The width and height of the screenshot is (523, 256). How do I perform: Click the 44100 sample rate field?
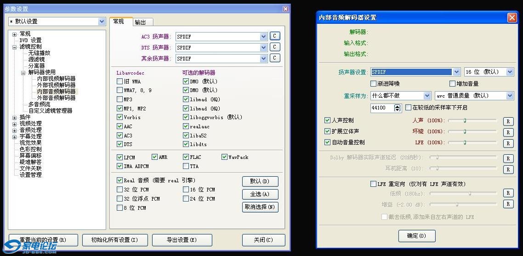tap(382, 108)
